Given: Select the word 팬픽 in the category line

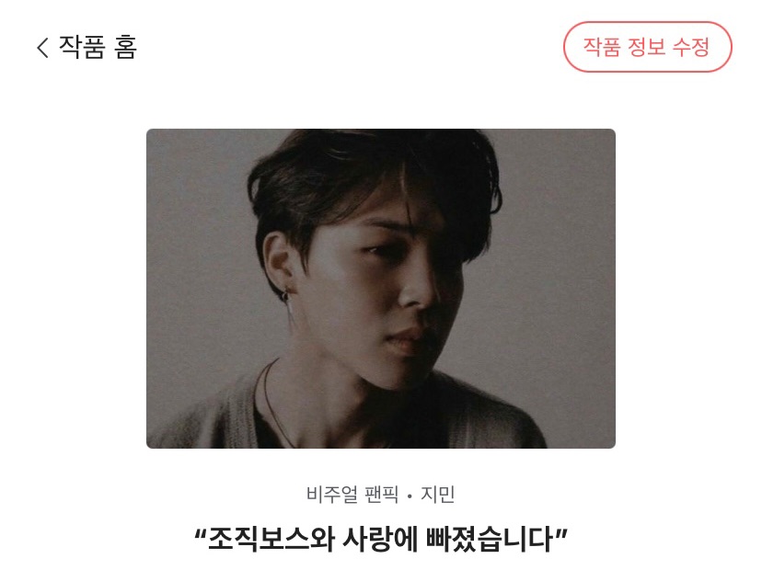Looking at the screenshot, I should 382,495.
